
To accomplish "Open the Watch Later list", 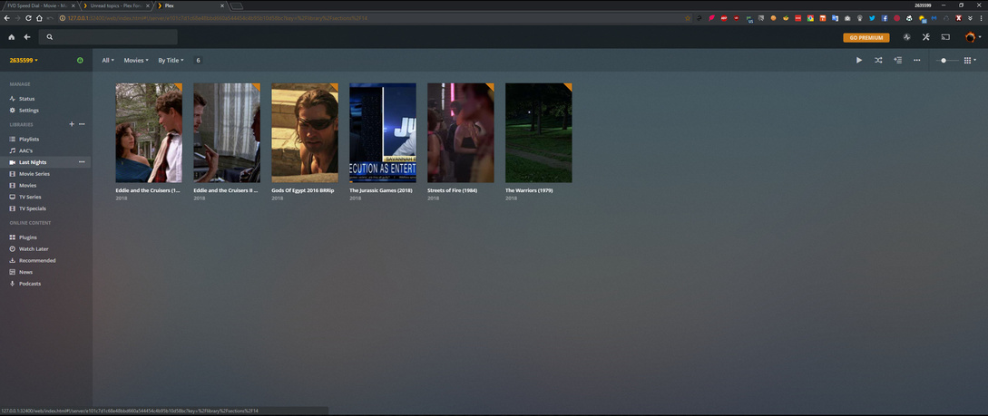I will point(45,248).
